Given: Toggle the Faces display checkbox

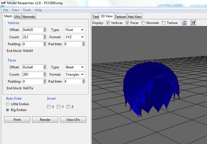Looking at the screenshot, I should click(x=127, y=23).
